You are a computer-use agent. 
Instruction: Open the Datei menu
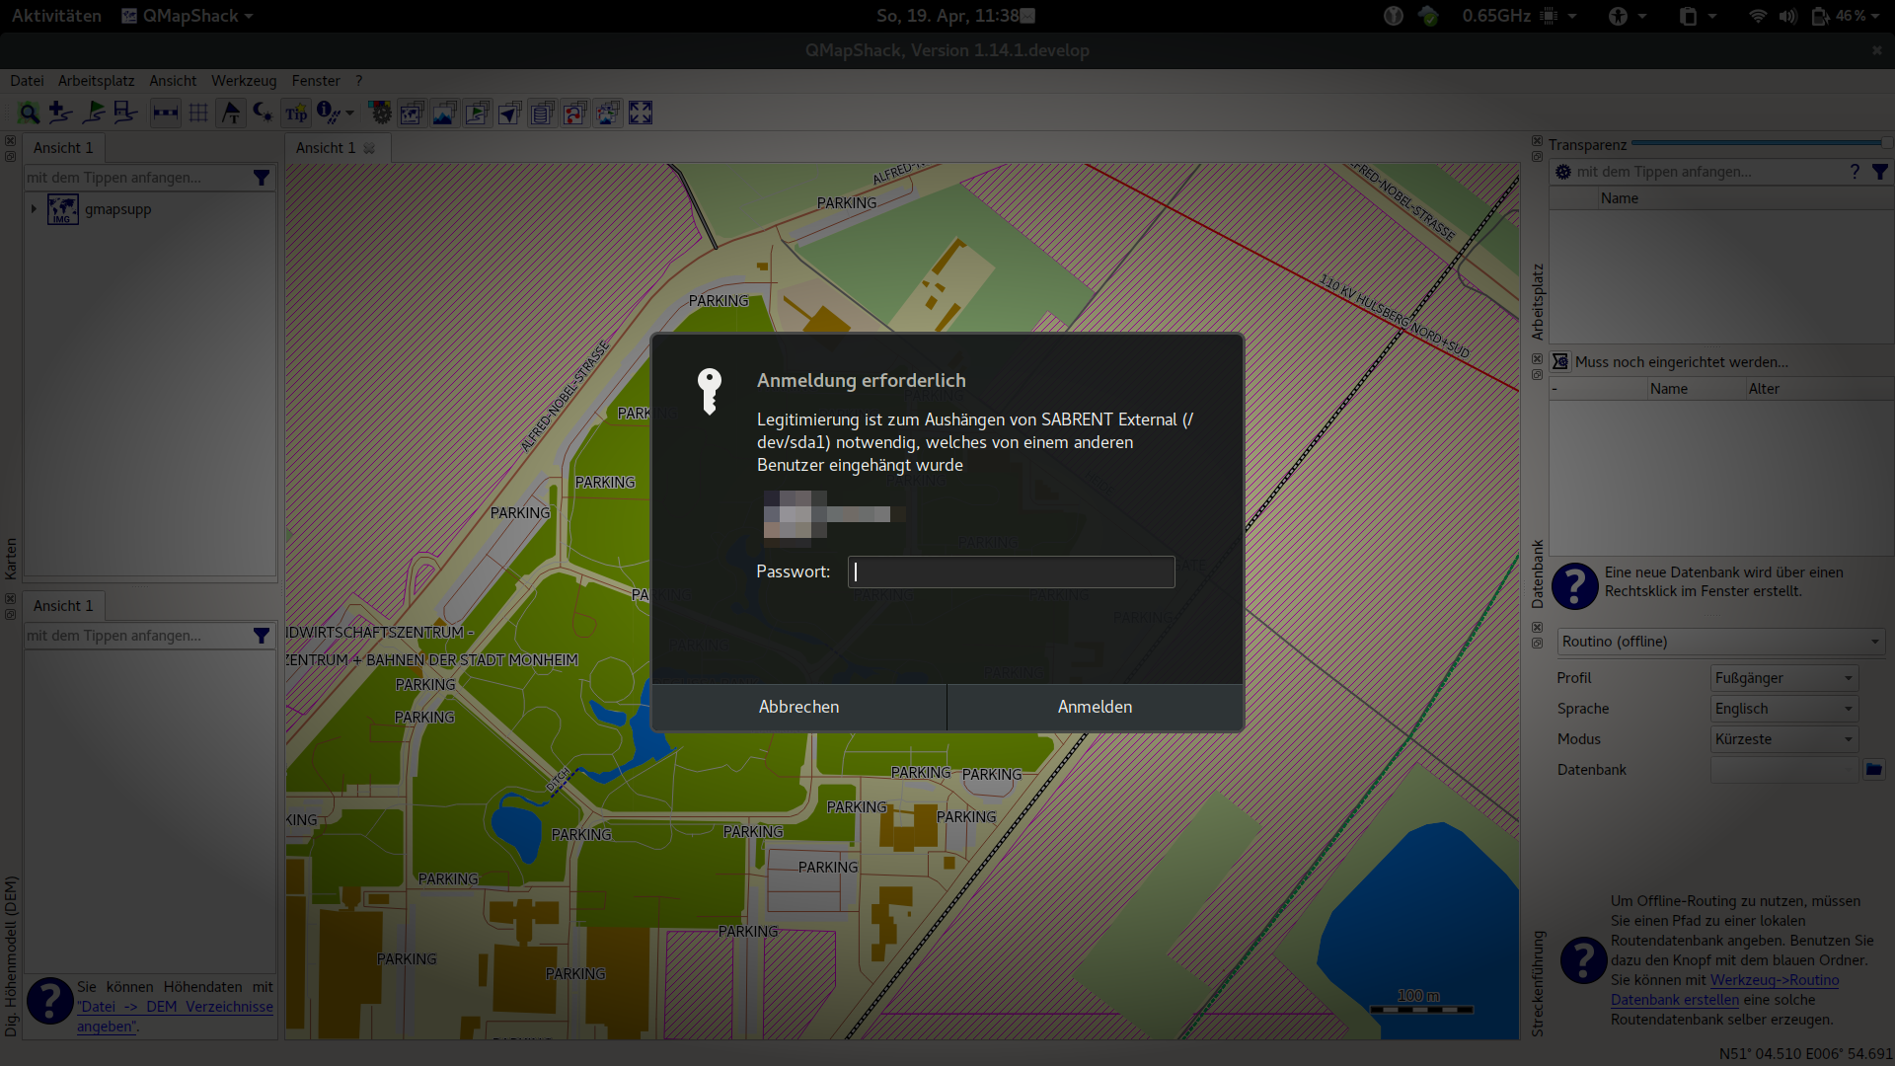(27, 81)
